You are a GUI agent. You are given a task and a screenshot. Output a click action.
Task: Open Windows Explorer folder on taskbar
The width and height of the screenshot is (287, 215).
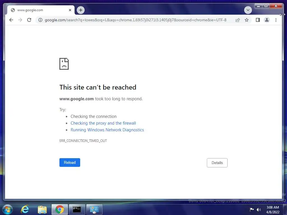pos(42,209)
